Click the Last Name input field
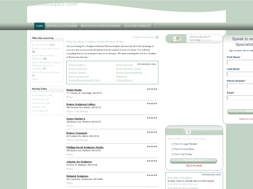The height and width of the screenshot is (189, 253). click(x=240, y=74)
